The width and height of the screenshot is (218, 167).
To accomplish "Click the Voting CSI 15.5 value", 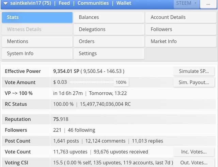I will [58, 163].
